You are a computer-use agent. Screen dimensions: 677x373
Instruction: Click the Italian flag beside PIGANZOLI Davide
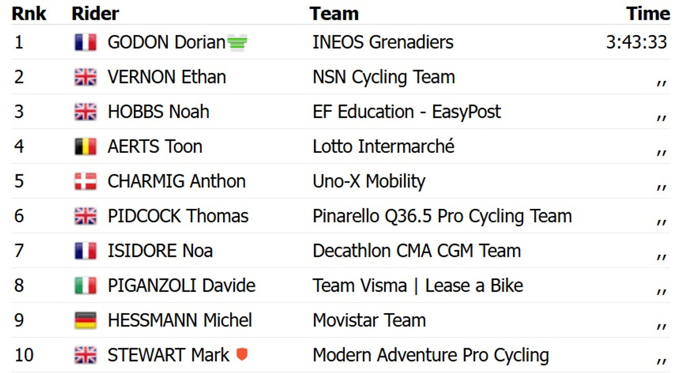(x=85, y=286)
